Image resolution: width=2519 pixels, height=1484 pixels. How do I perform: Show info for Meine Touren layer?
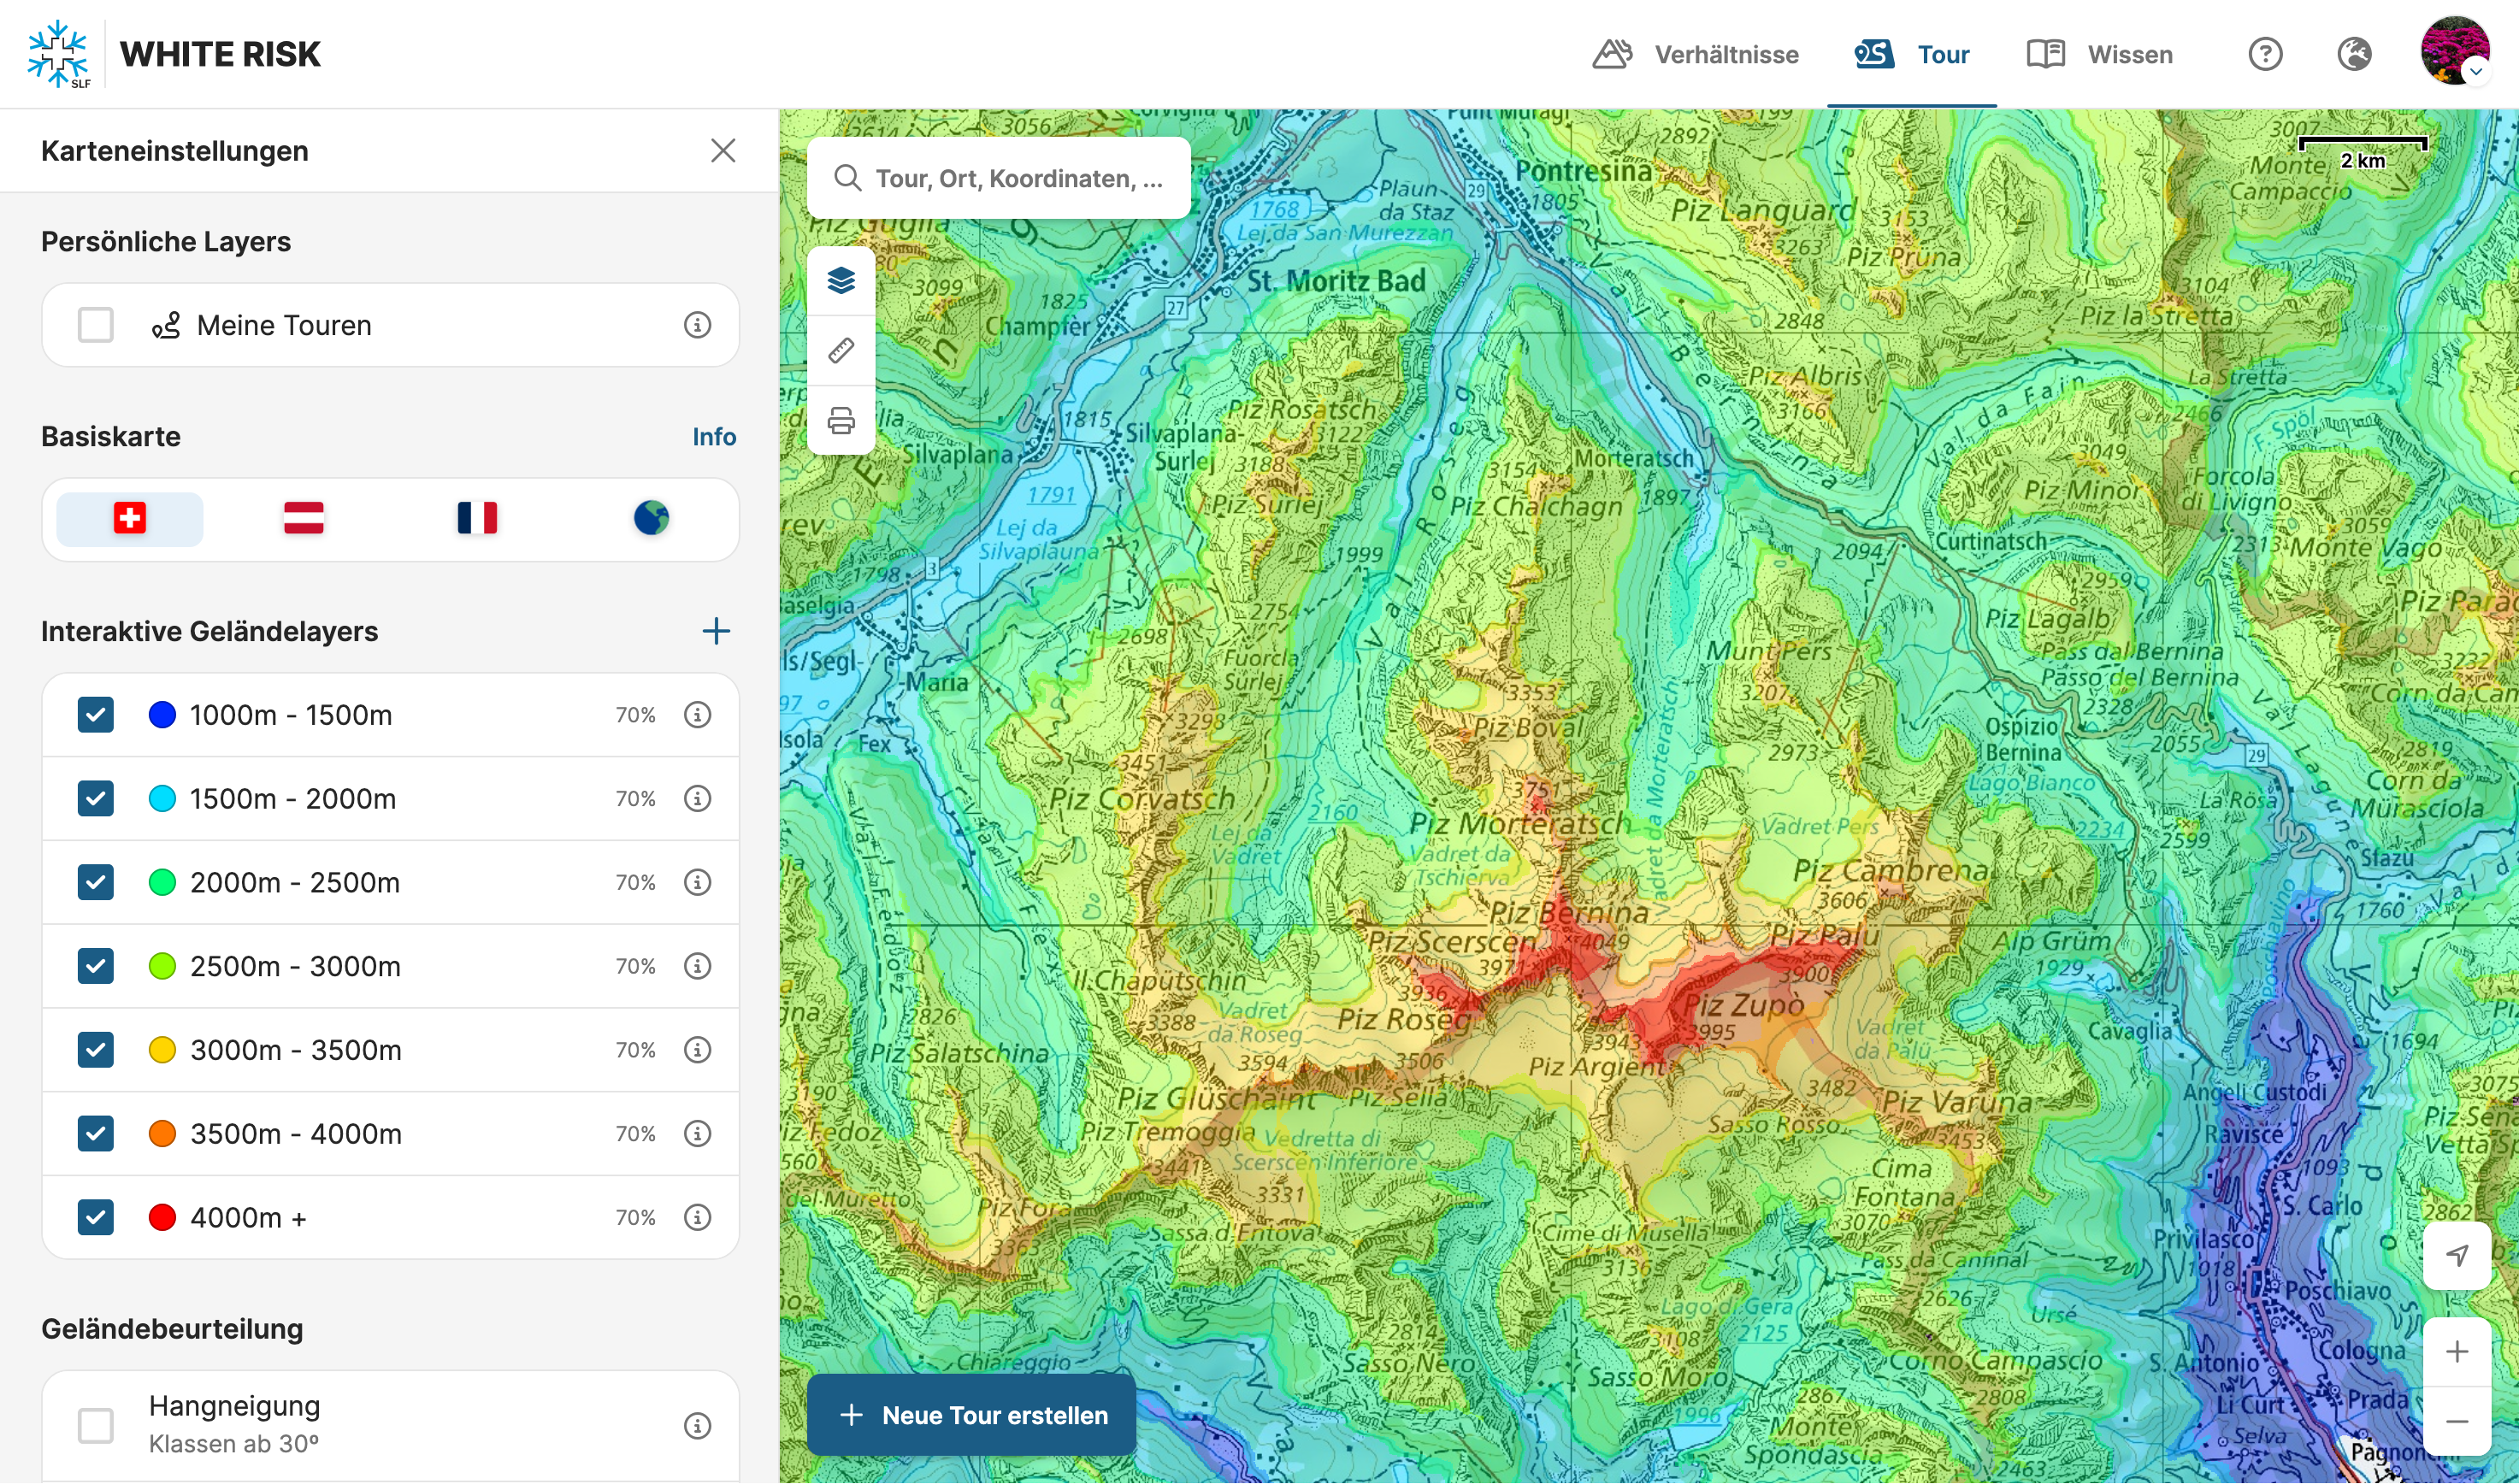pyautogui.click(x=697, y=325)
